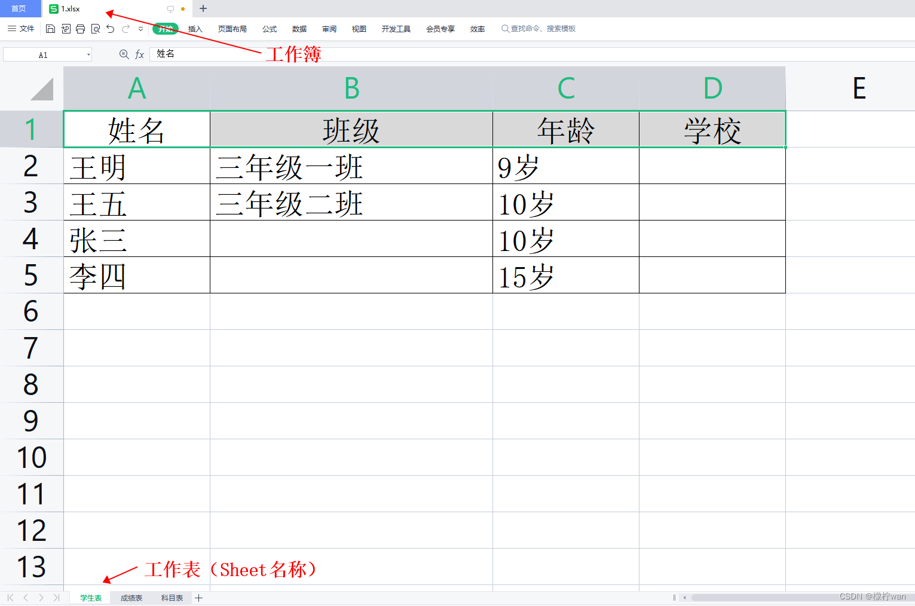The image size is (915, 606).
Task: Click the horizontal scrollbar left arrow
Action: 684,598
